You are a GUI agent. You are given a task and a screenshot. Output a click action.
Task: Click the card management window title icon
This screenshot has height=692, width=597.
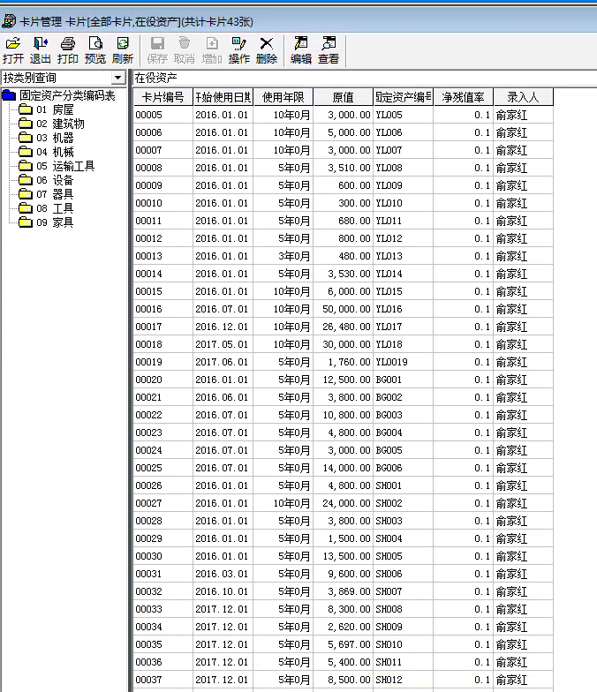point(9,21)
